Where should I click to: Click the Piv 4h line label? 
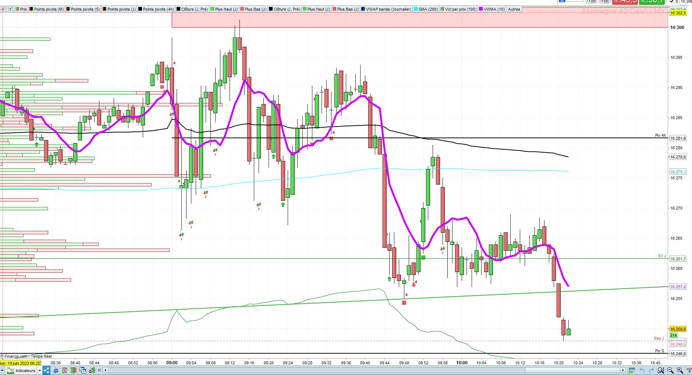pos(660,135)
